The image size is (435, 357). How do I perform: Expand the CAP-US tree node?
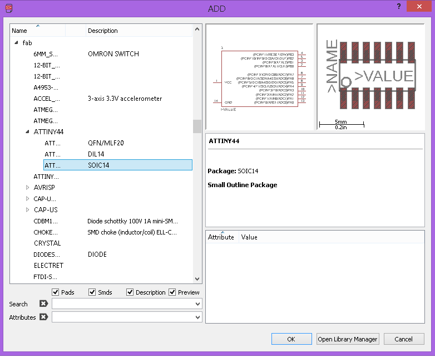(27, 210)
